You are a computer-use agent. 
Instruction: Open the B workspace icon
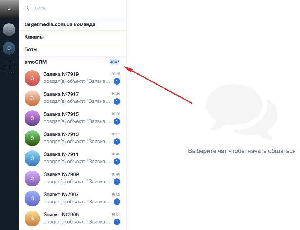click(9, 8)
